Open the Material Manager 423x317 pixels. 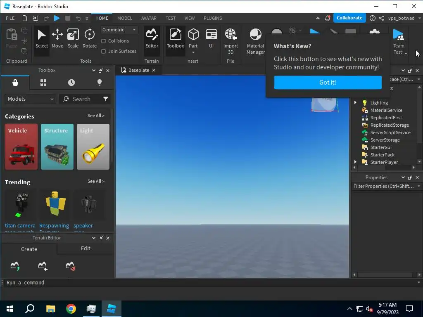[255, 41]
